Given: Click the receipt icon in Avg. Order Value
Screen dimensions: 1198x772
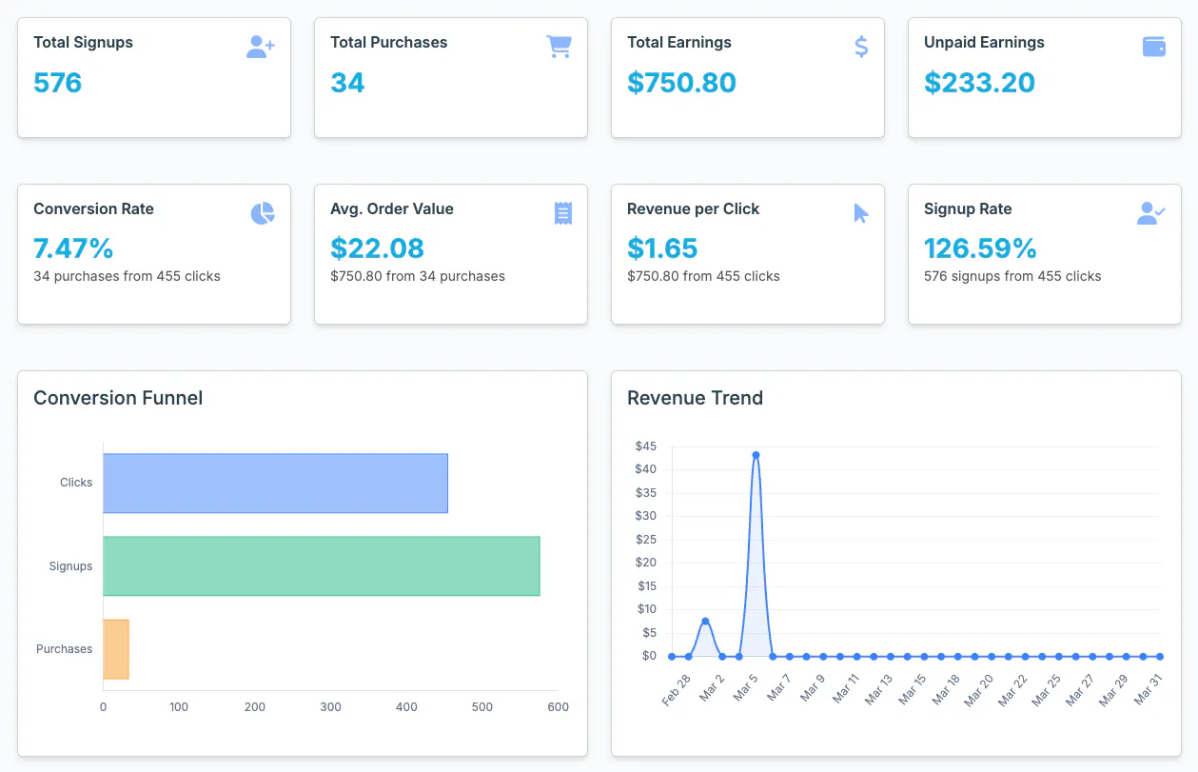Looking at the screenshot, I should 563,213.
